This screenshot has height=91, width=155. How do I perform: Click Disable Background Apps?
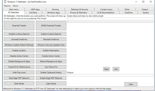pyautogui.click(x=19, y=61)
